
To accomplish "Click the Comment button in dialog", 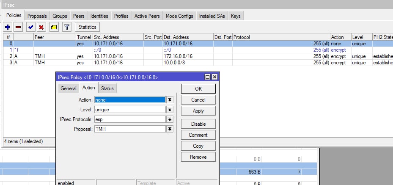I will 198,135.
